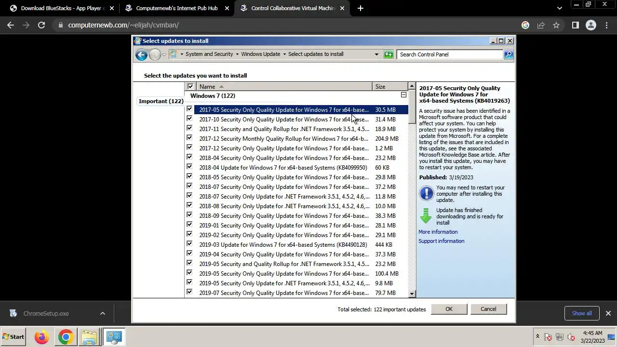Uncheck the 2017-12 Security Monthly Quality Rollup
This screenshot has width=617, height=347.
189,138
